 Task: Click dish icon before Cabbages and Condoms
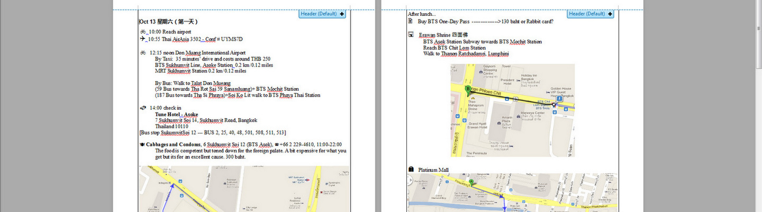coord(142,144)
